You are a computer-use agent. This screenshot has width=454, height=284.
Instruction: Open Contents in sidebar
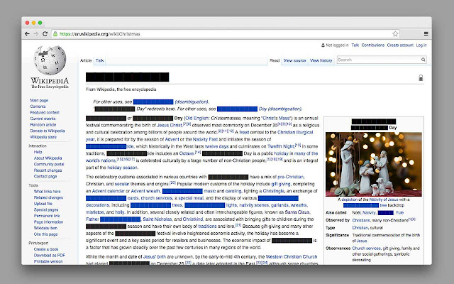tap(38, 106)
